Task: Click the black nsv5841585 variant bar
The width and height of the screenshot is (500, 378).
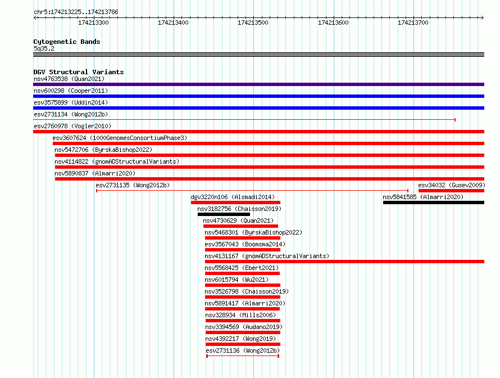Action: click(x=434, y=202)
